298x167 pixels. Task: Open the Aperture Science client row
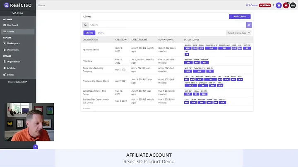click(167, 50)
